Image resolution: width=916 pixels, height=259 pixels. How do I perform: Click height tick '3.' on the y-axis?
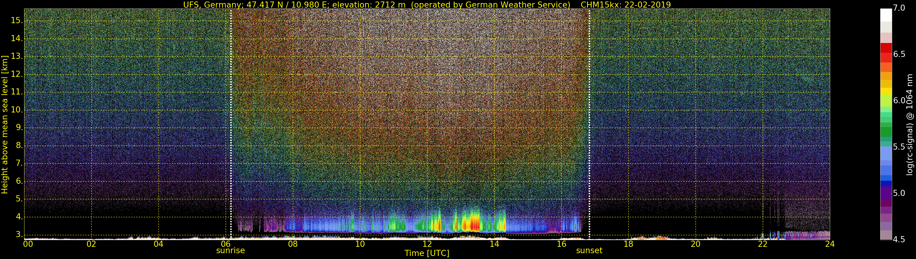[19, 235]
